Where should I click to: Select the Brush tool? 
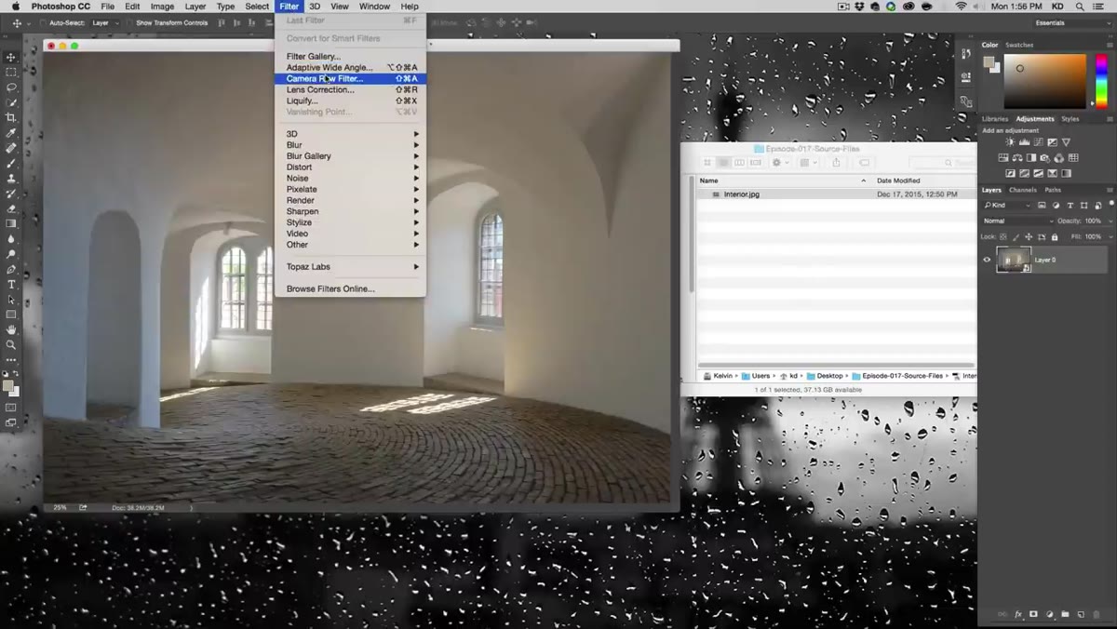click(12, 163)
